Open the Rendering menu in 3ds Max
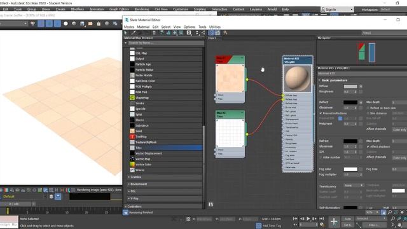Screen dimensions: 407x229 [142, 9]
